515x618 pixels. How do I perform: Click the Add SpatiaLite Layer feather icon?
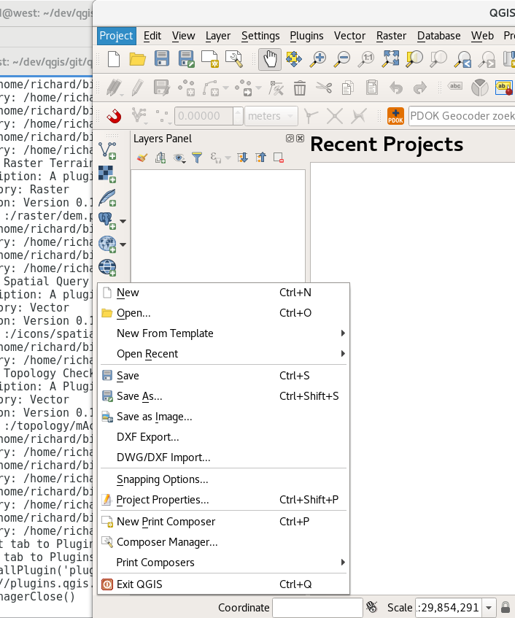(108, 198)
